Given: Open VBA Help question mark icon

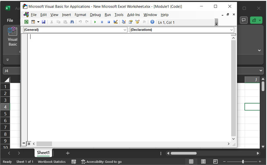Looking at the screenshot, I should [152, 22].
